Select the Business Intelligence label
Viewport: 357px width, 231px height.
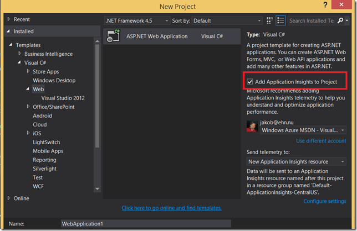pyautogui.click(x=48, y=54)
